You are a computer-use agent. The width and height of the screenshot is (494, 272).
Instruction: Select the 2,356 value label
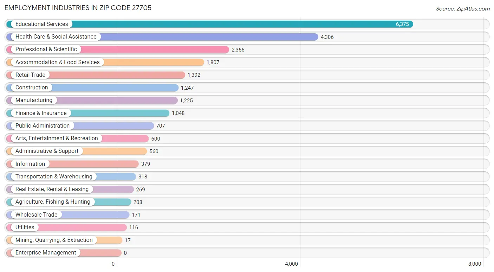coord(238,50)
